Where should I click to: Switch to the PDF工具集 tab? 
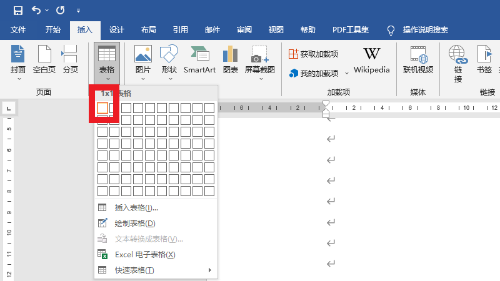pyautogui.click(x=351, y=30)
